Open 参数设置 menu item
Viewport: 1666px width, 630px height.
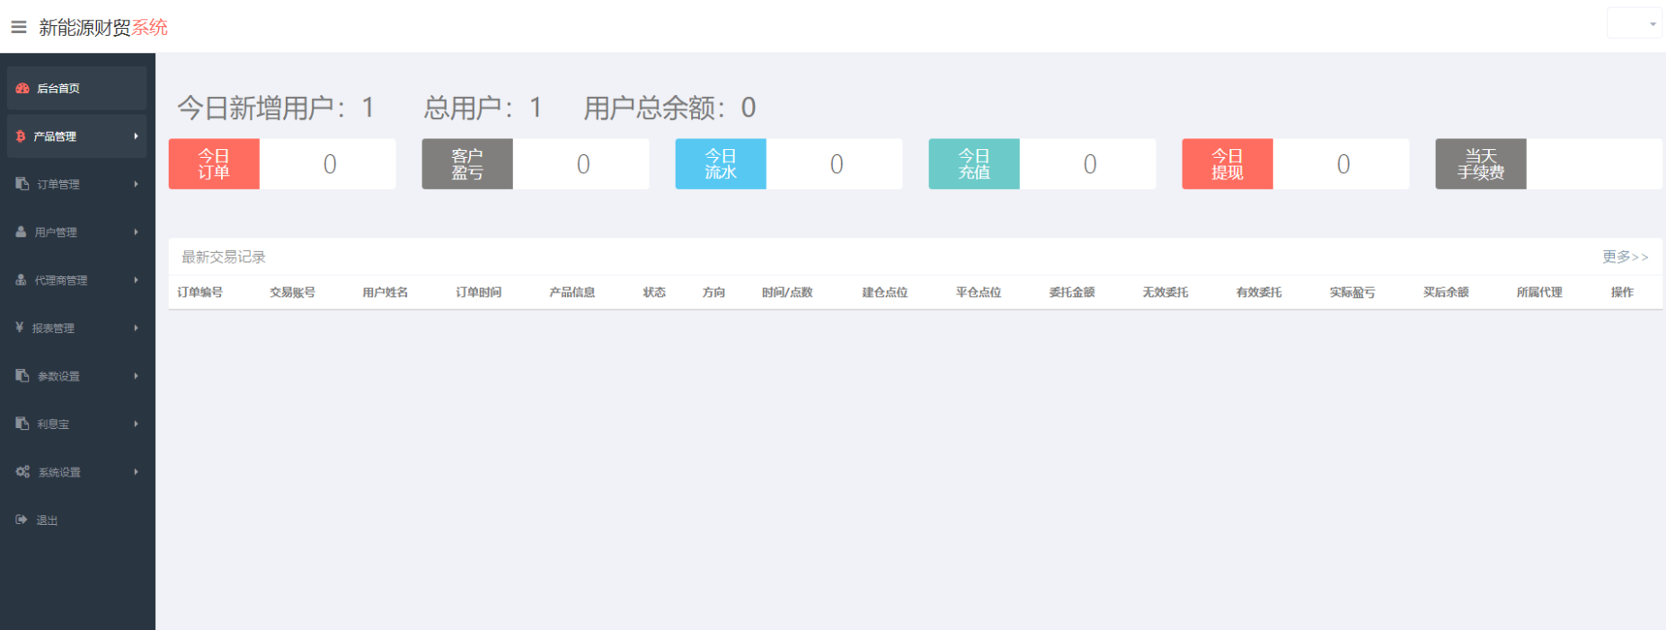click(x=77, y=376)
